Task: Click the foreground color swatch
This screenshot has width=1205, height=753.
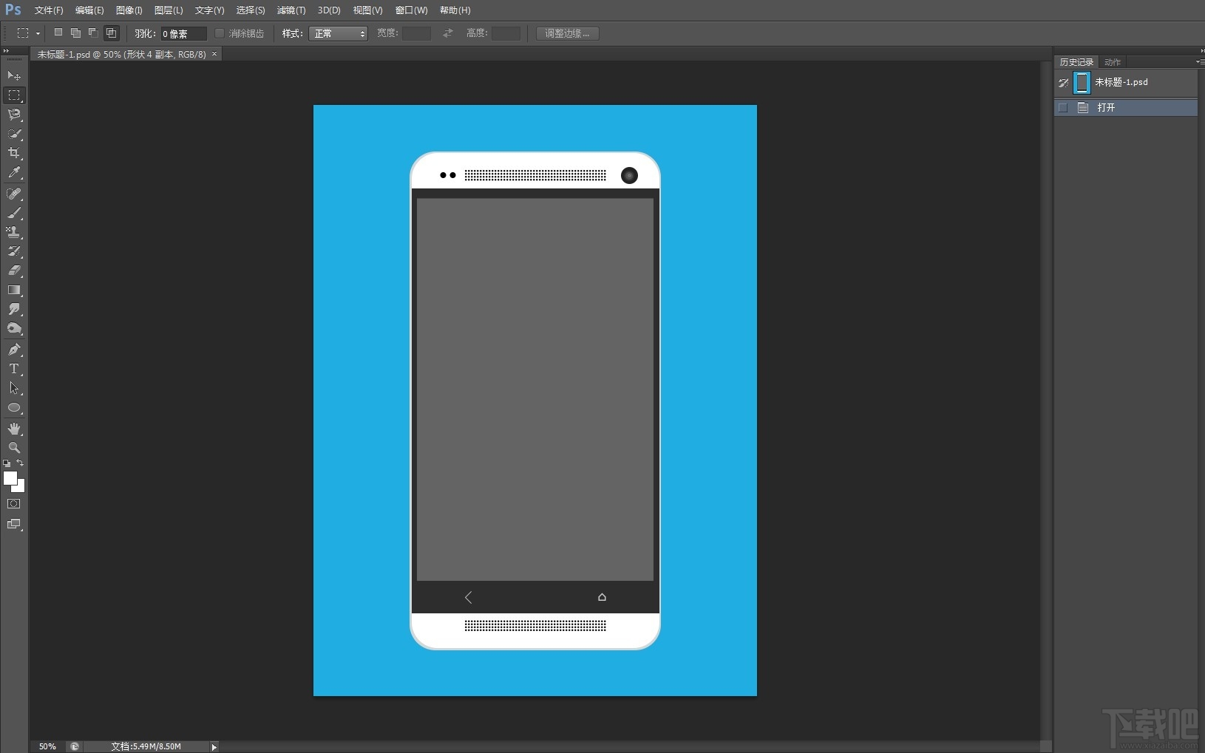Action: pyautogui.click(x=10, y=478)
